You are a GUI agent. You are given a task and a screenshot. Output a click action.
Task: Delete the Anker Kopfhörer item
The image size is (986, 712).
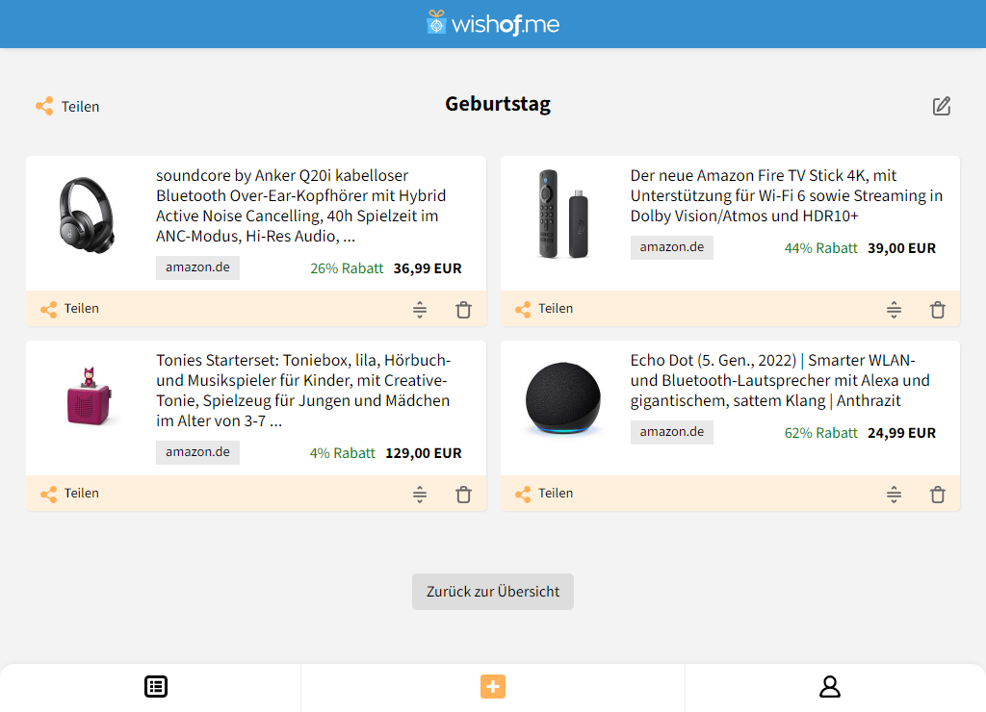click(463, 309)
